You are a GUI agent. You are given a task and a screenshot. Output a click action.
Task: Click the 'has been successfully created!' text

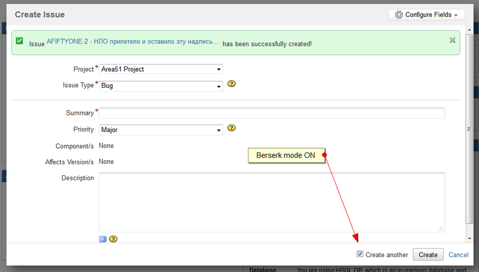[267, 44]
